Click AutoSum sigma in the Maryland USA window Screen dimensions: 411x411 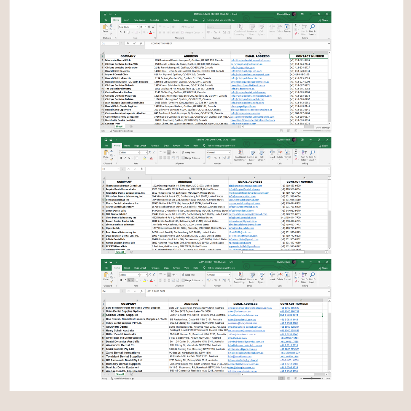[296, 151]
